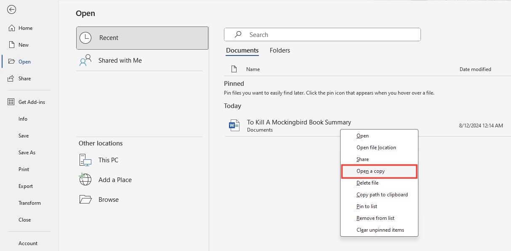The height and width of the screenshot is (251, 511).
Task: Sort by Date modified column header
Action: pyautogui.click(x=475, y=69)
